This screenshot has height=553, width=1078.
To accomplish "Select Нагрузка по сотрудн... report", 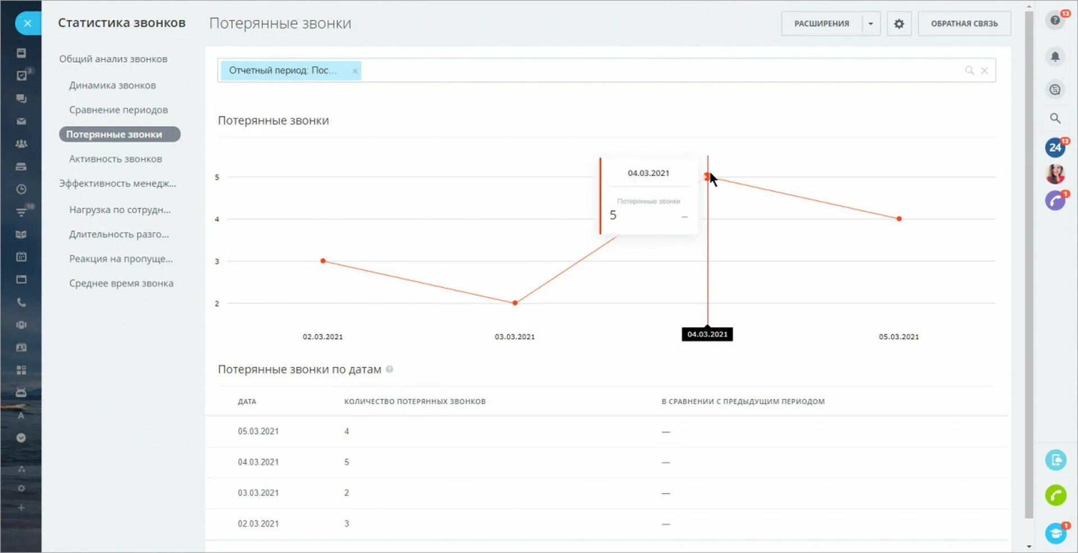I will pos(120,210).
